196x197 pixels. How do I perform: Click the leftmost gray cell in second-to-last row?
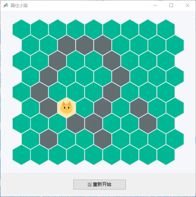49,139
